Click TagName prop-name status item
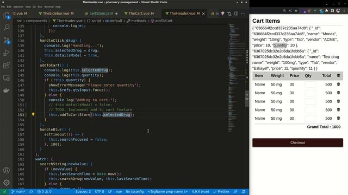The height and width of the screenshot is (195, 348). point(168,192)
